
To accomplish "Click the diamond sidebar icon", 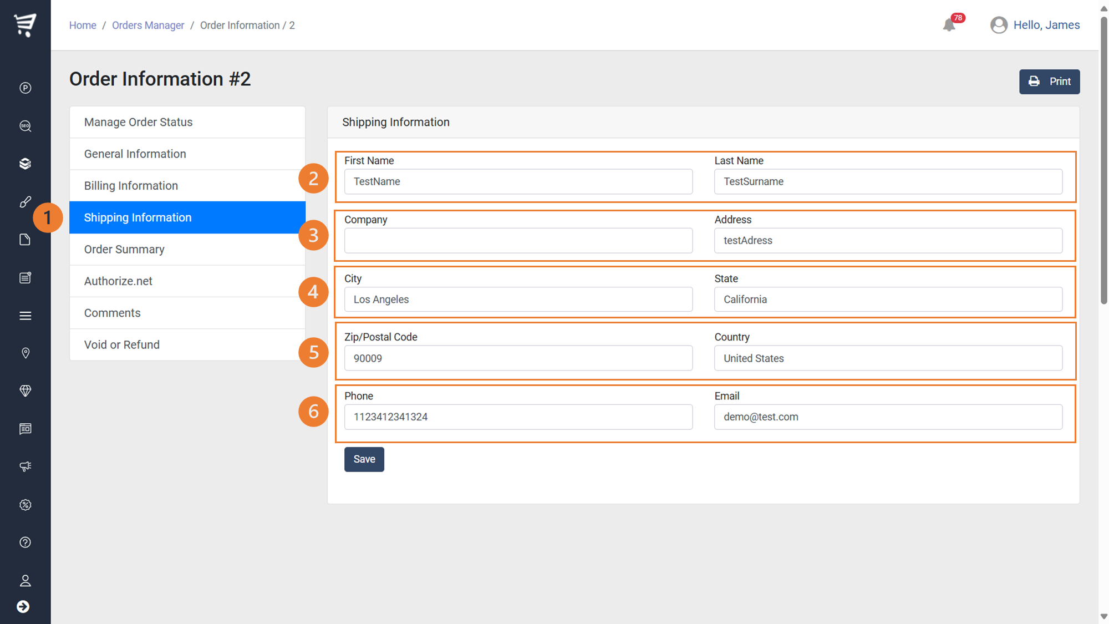I will pos(25,391).
